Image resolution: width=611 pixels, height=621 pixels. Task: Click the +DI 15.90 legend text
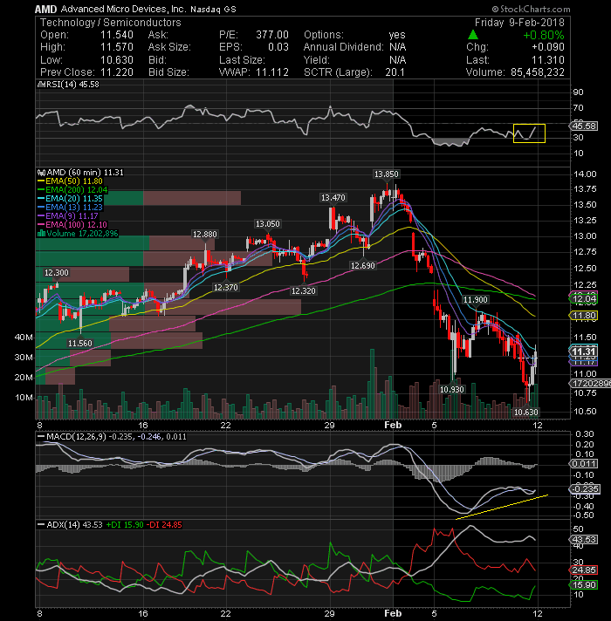pyautogui.click(x=125, y=525)
